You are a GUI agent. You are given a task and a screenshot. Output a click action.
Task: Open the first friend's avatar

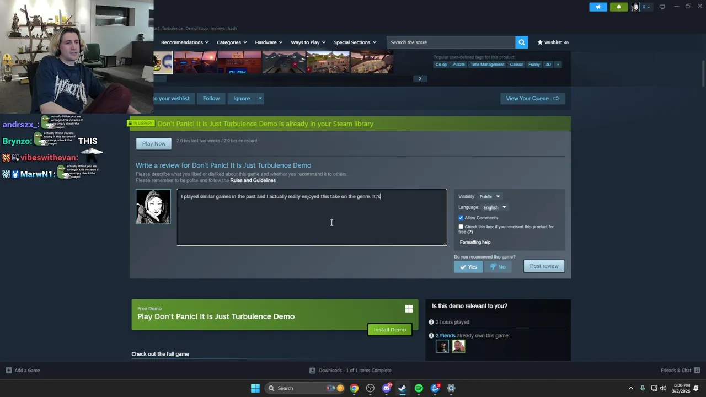click(442, 346)
